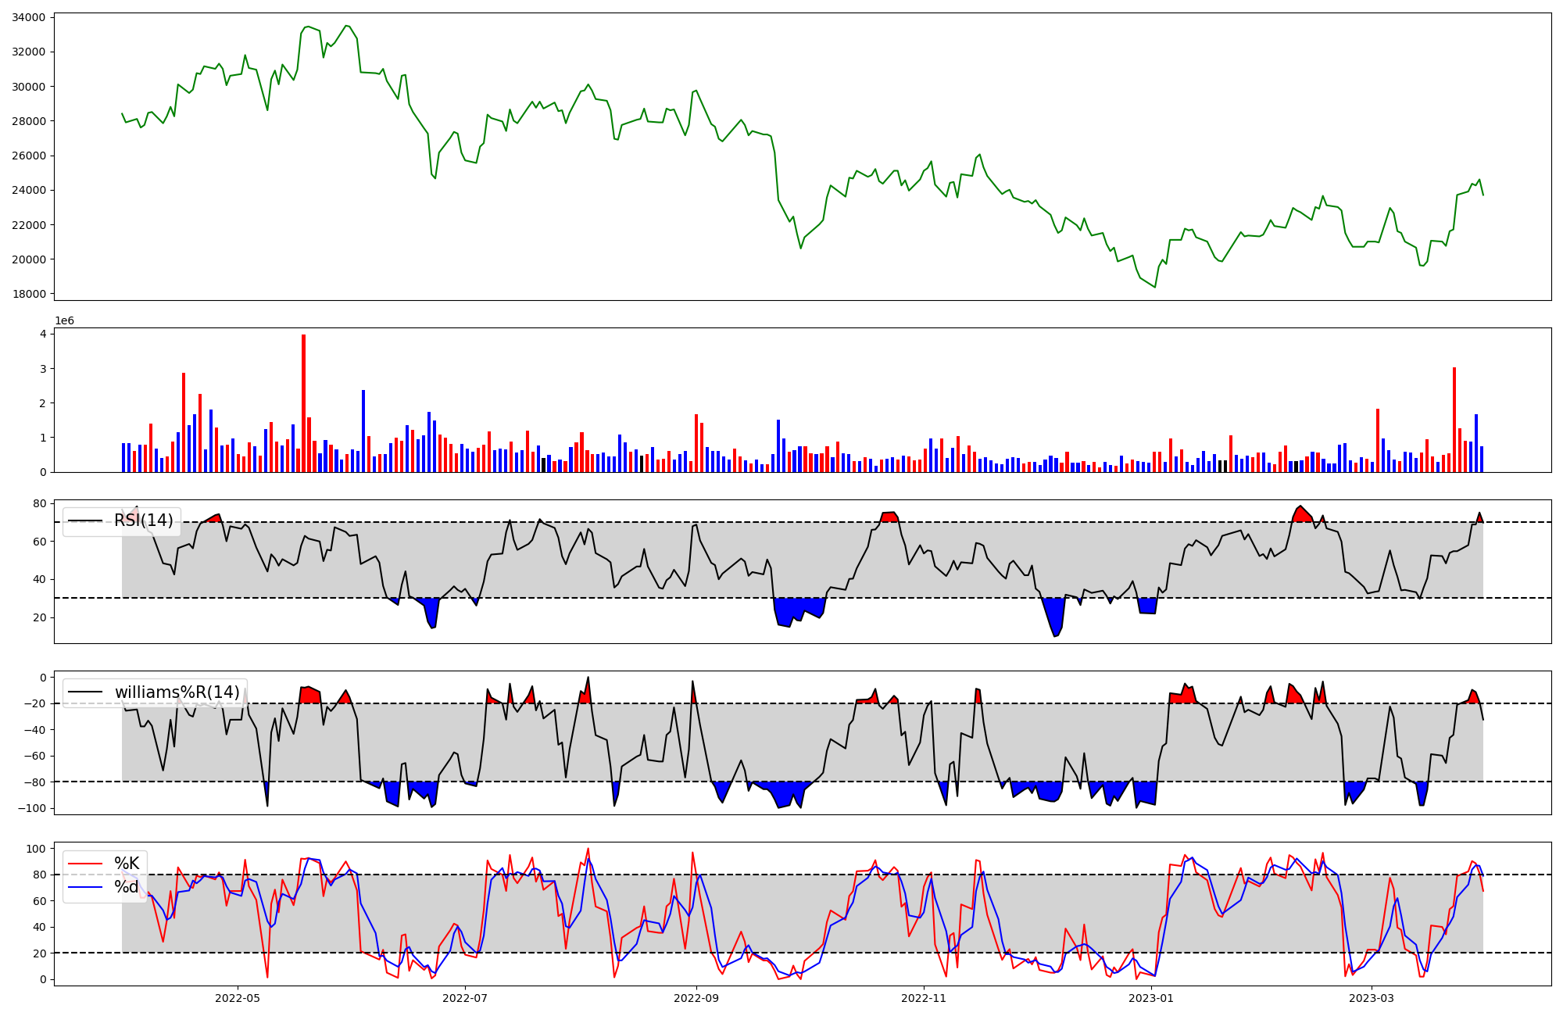
Task: Click the williams%R(14) legend text
Action: click(177, 692)
